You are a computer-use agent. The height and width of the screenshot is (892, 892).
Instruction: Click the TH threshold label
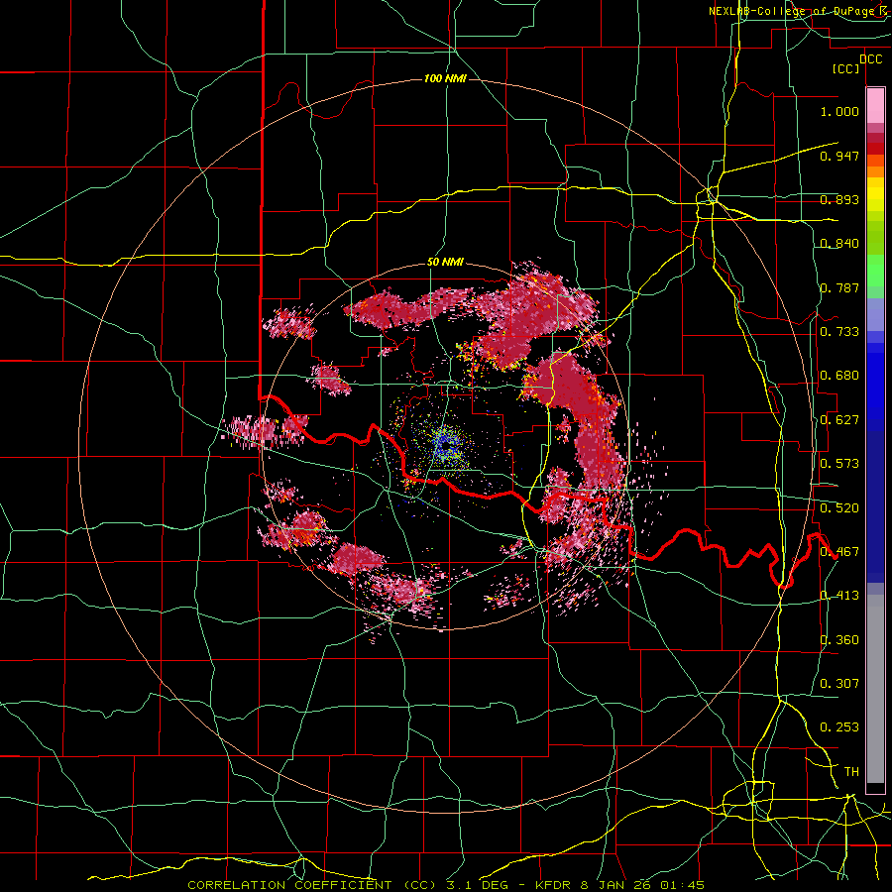[851, 772]
